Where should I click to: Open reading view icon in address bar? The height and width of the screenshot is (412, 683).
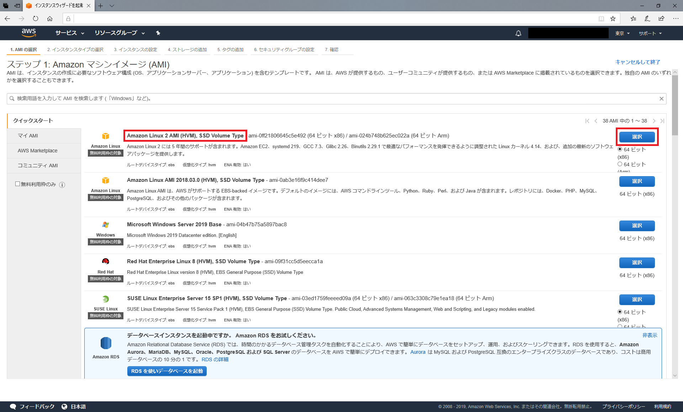[x=601, y=18]
